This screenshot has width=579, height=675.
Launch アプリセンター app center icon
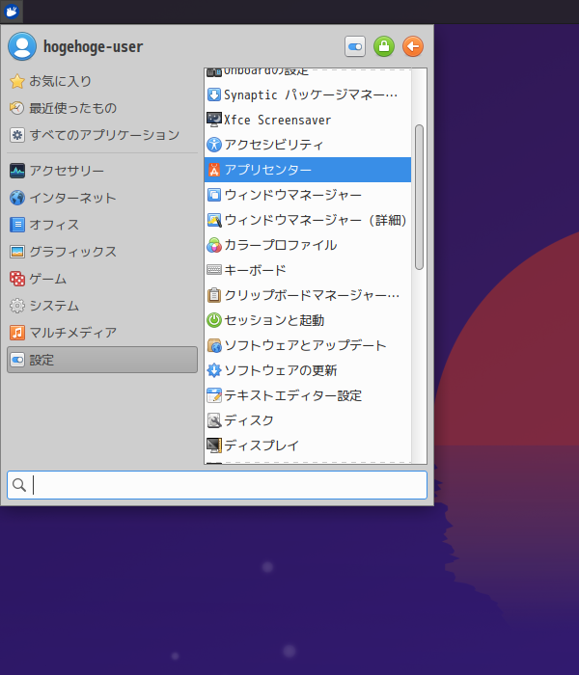pyautogui.click(x=214, y=170)
